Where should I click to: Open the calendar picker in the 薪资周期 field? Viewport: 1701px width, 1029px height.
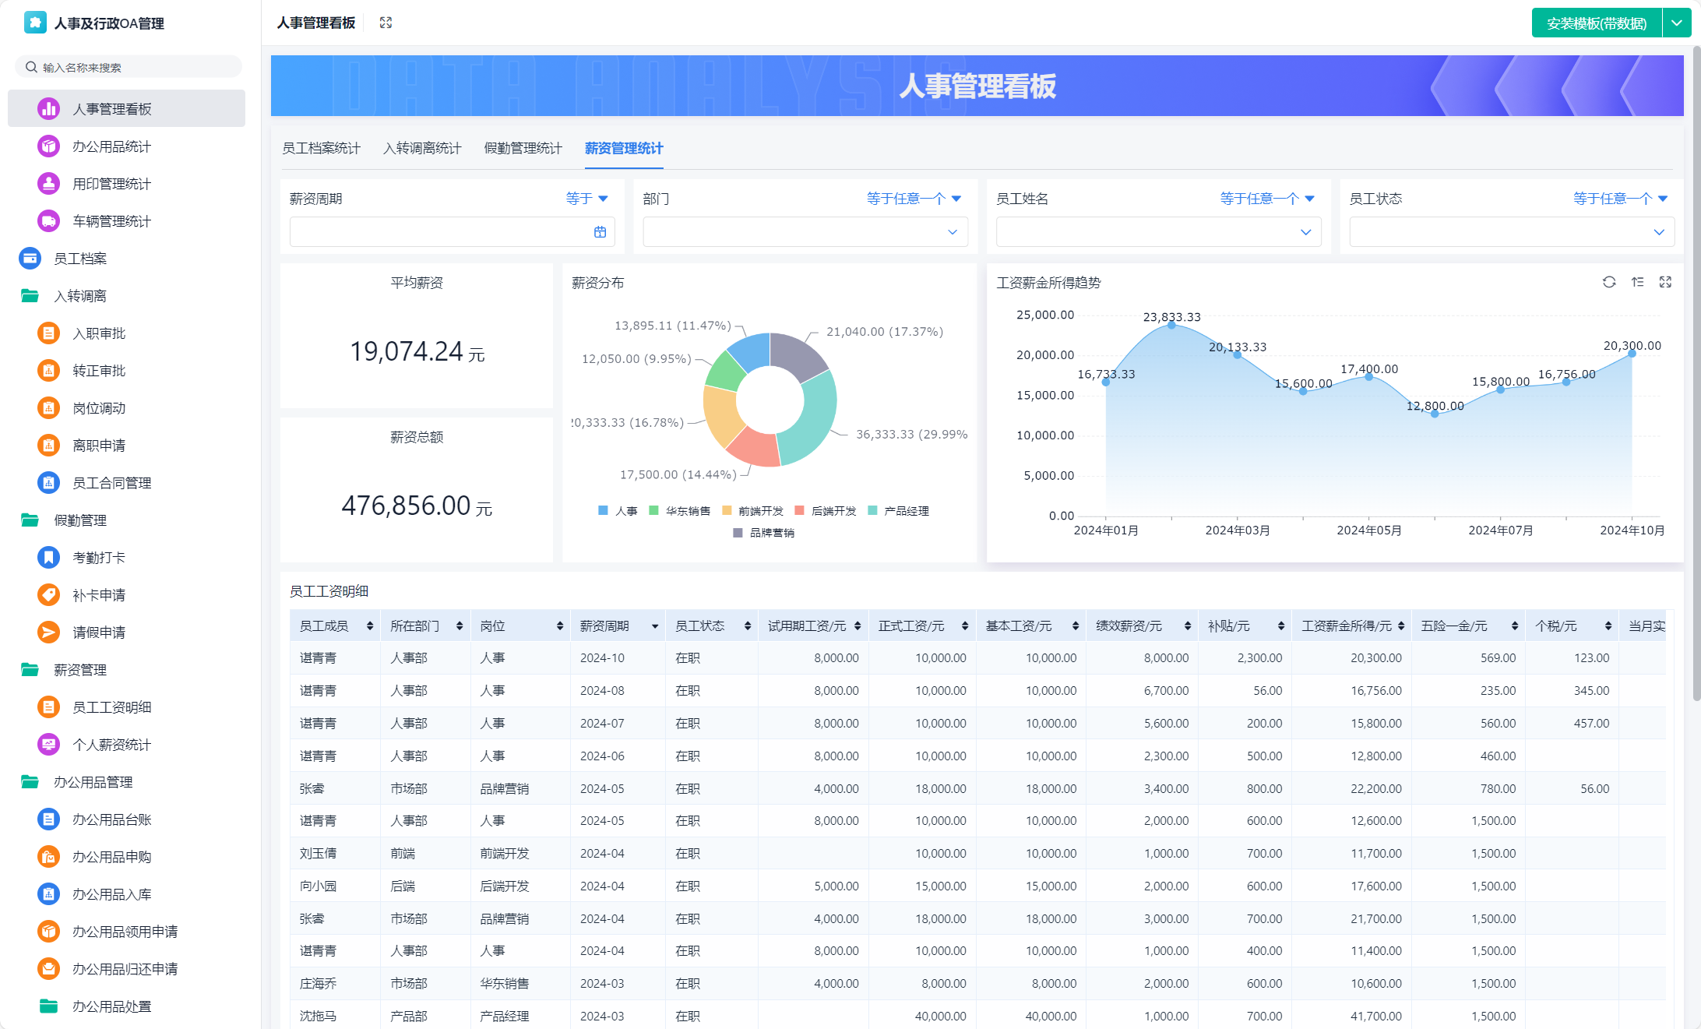[x=600, y=232]
